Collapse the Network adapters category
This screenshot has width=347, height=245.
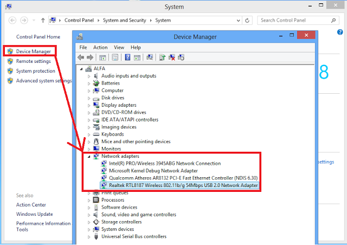click(x=89, y=157)
